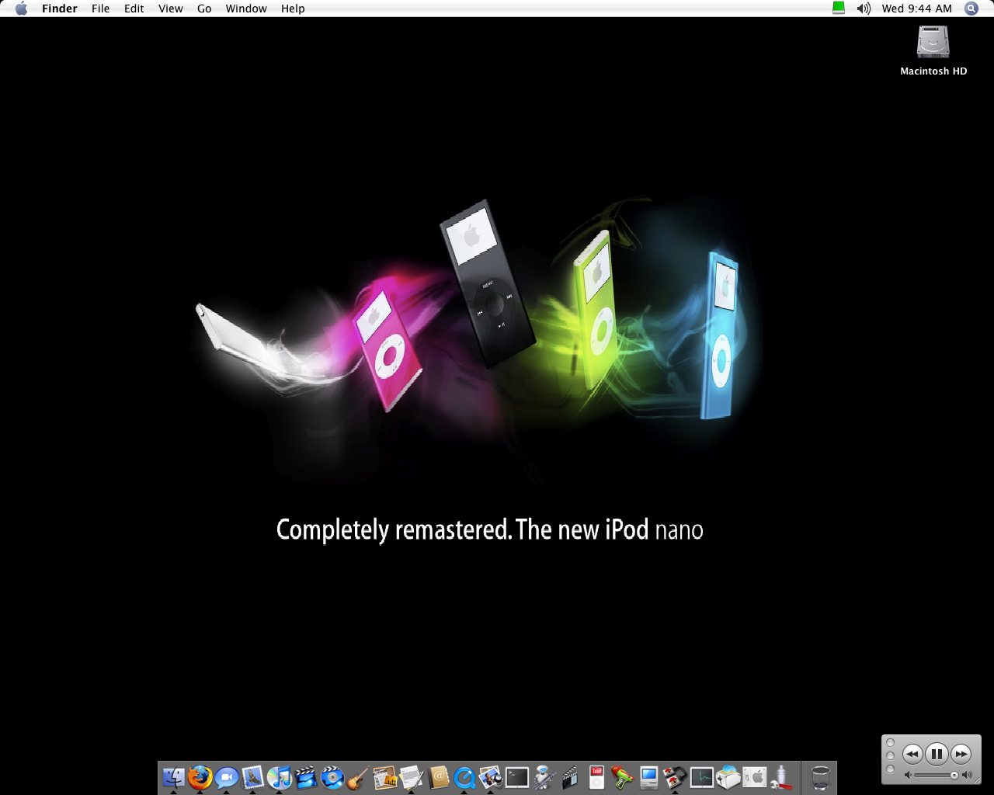
Task: Open the Trash in the Dock
Action: point(820,776)
